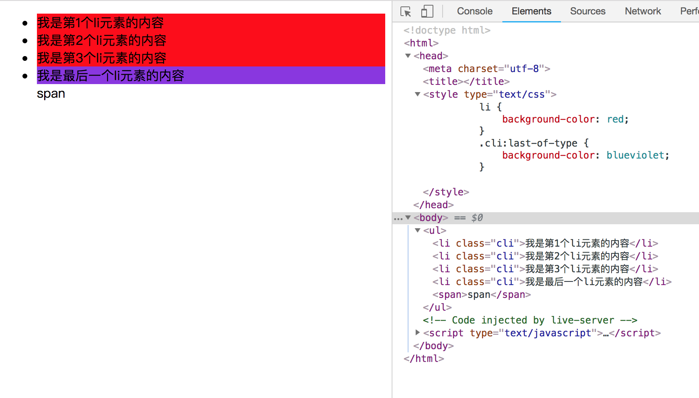Click the '.cli:last-of-type' selector text
The height and width of the screenshot is (398, 699).
tap(528, 143)
